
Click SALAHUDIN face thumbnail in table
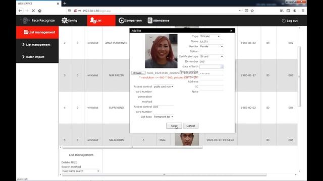(x=187, y=139)
